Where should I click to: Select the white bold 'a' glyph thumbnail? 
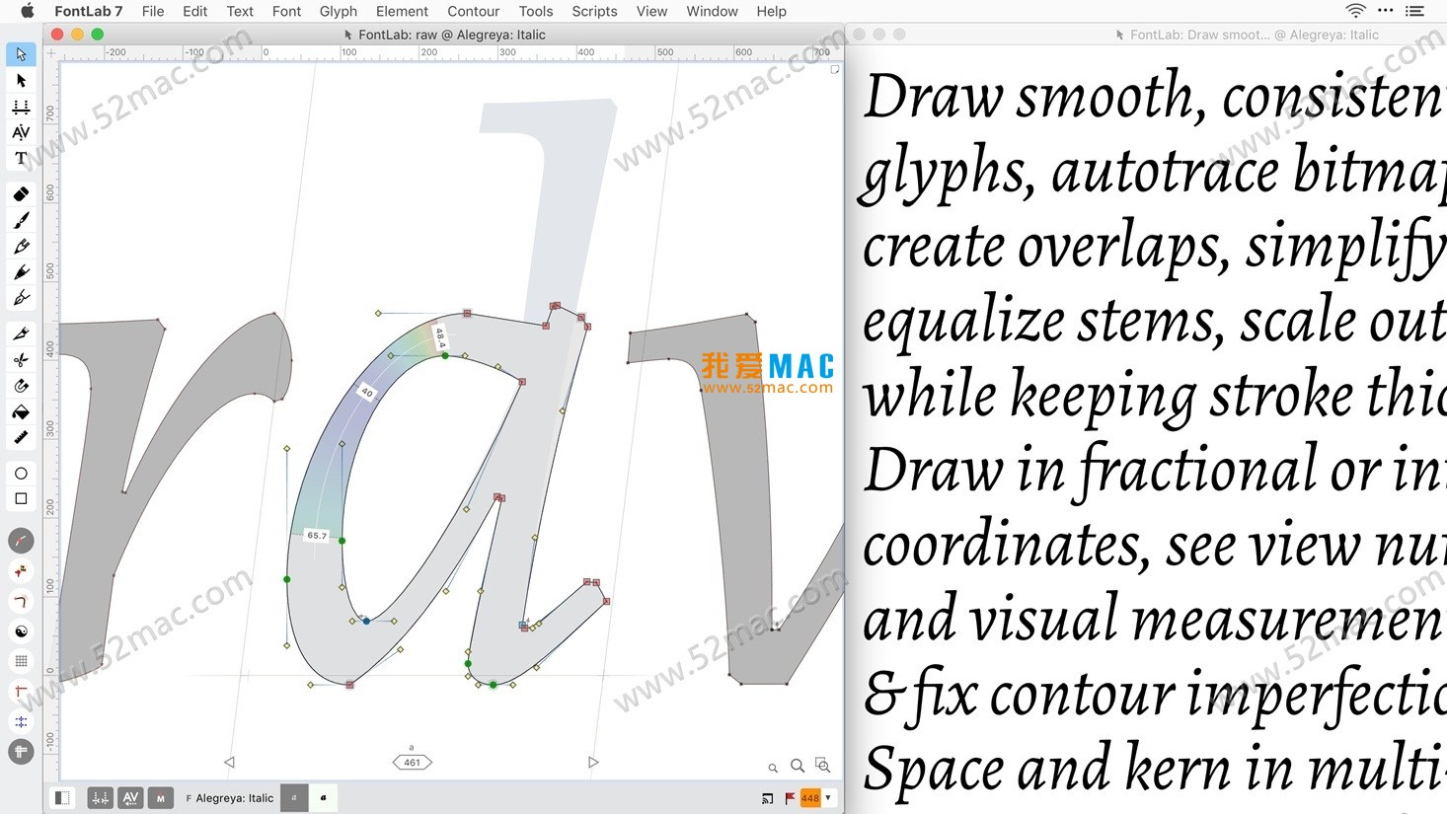point(323,798)
